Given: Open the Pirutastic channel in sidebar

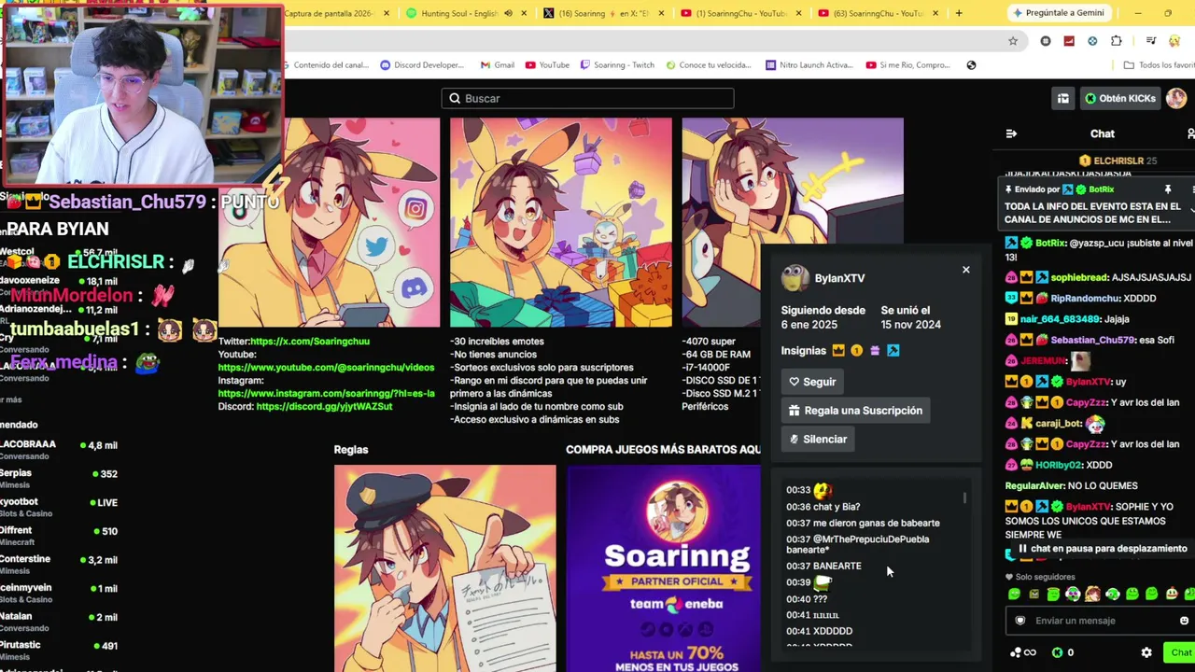Looking at the screenshot, I should click(60, 651).
